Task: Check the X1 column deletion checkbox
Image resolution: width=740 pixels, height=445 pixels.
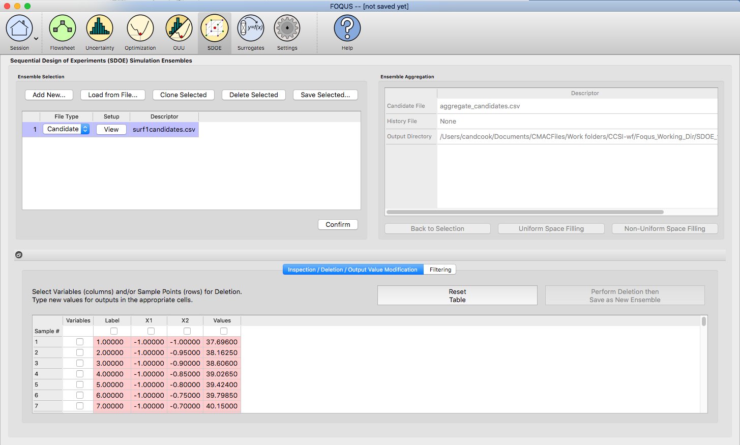Action: (x=151, y=331)
